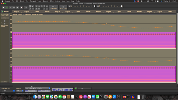The height and width of the screenshot is (100, 178).
Task: Click the Silence Audio Selection icon
Action: click(39, 9)
